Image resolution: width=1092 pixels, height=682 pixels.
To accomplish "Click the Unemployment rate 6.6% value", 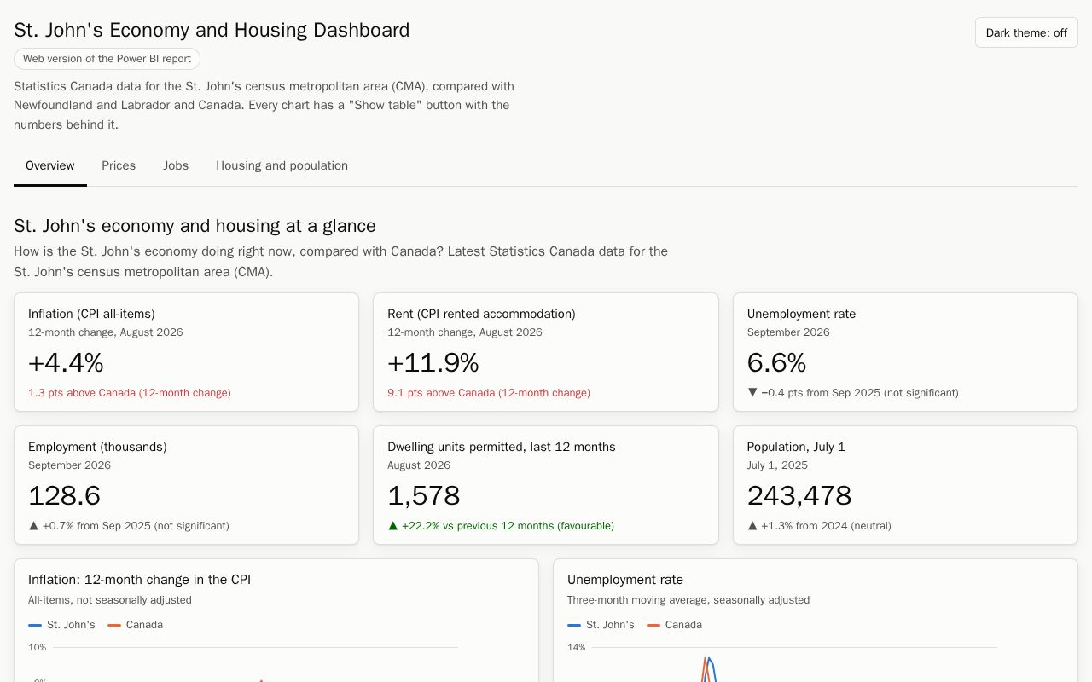I will [776, 363].
